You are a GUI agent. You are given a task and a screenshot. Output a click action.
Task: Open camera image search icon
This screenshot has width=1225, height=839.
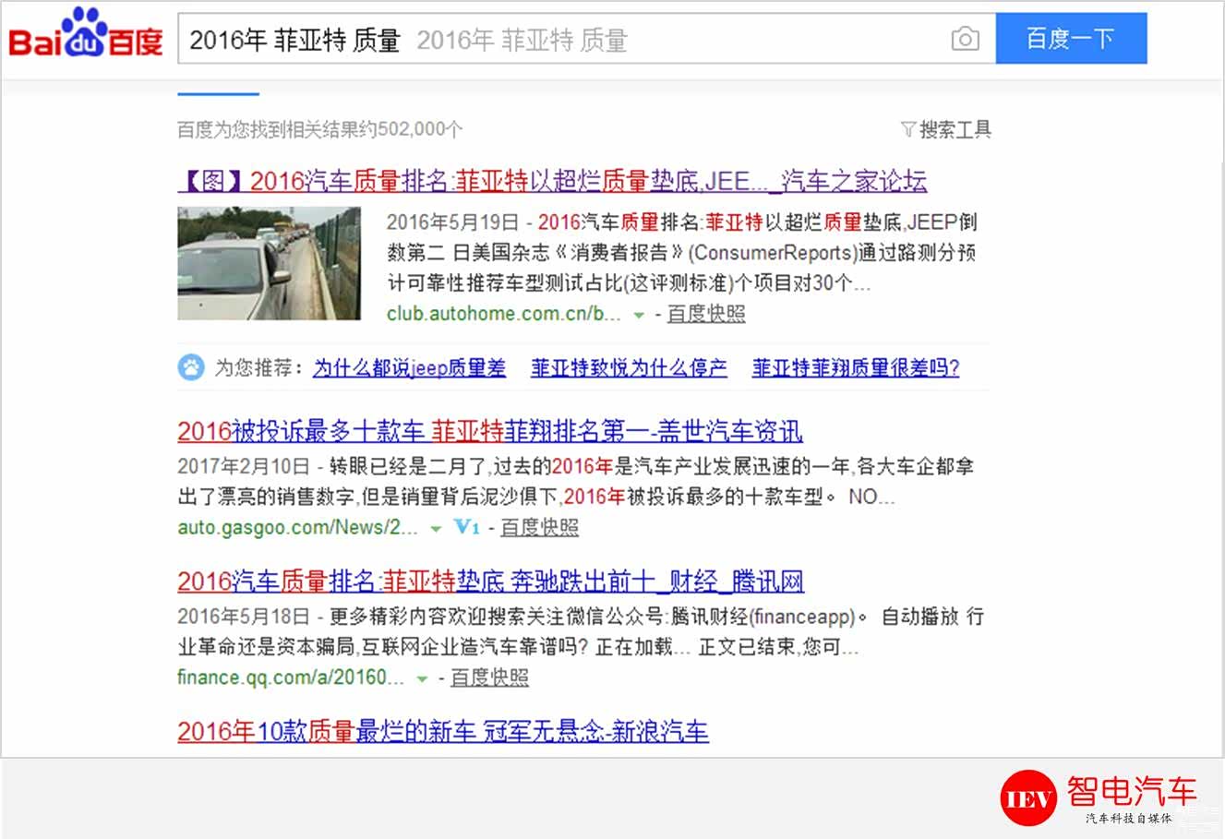pos(965,39)
